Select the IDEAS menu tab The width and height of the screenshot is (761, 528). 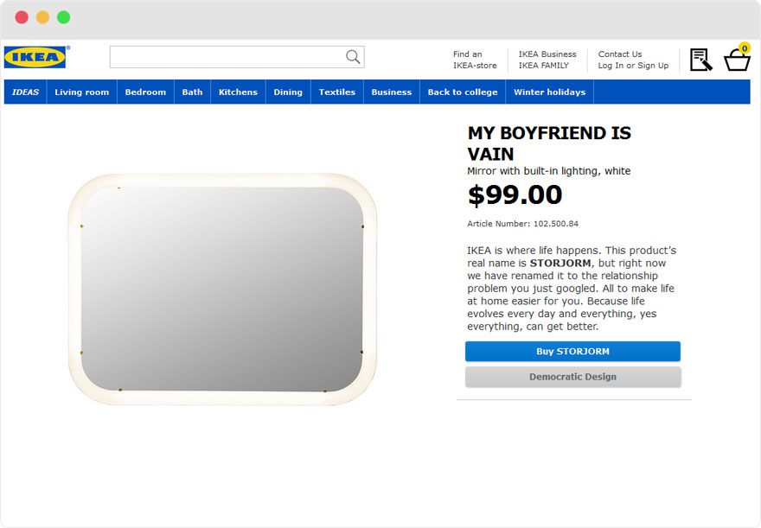coord(24,92)
